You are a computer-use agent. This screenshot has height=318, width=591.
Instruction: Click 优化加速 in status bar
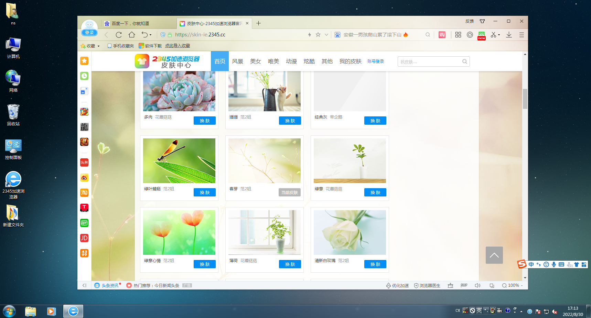point(397,285)
